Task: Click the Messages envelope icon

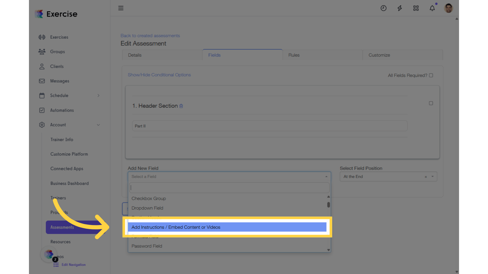Action: pos(42,81)
